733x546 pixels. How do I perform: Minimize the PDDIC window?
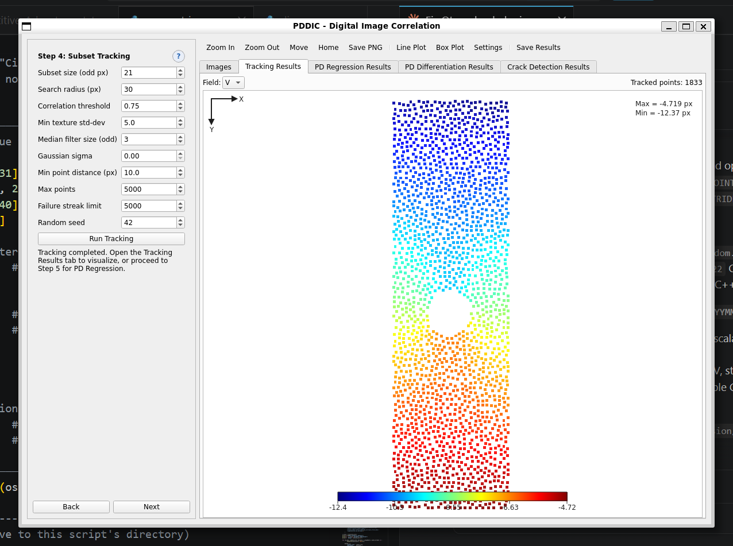tap(669, 26)
